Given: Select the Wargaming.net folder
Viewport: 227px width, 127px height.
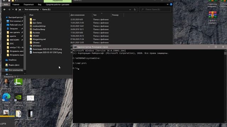Looking at the screenshot, I should click(x=39, y=39).
